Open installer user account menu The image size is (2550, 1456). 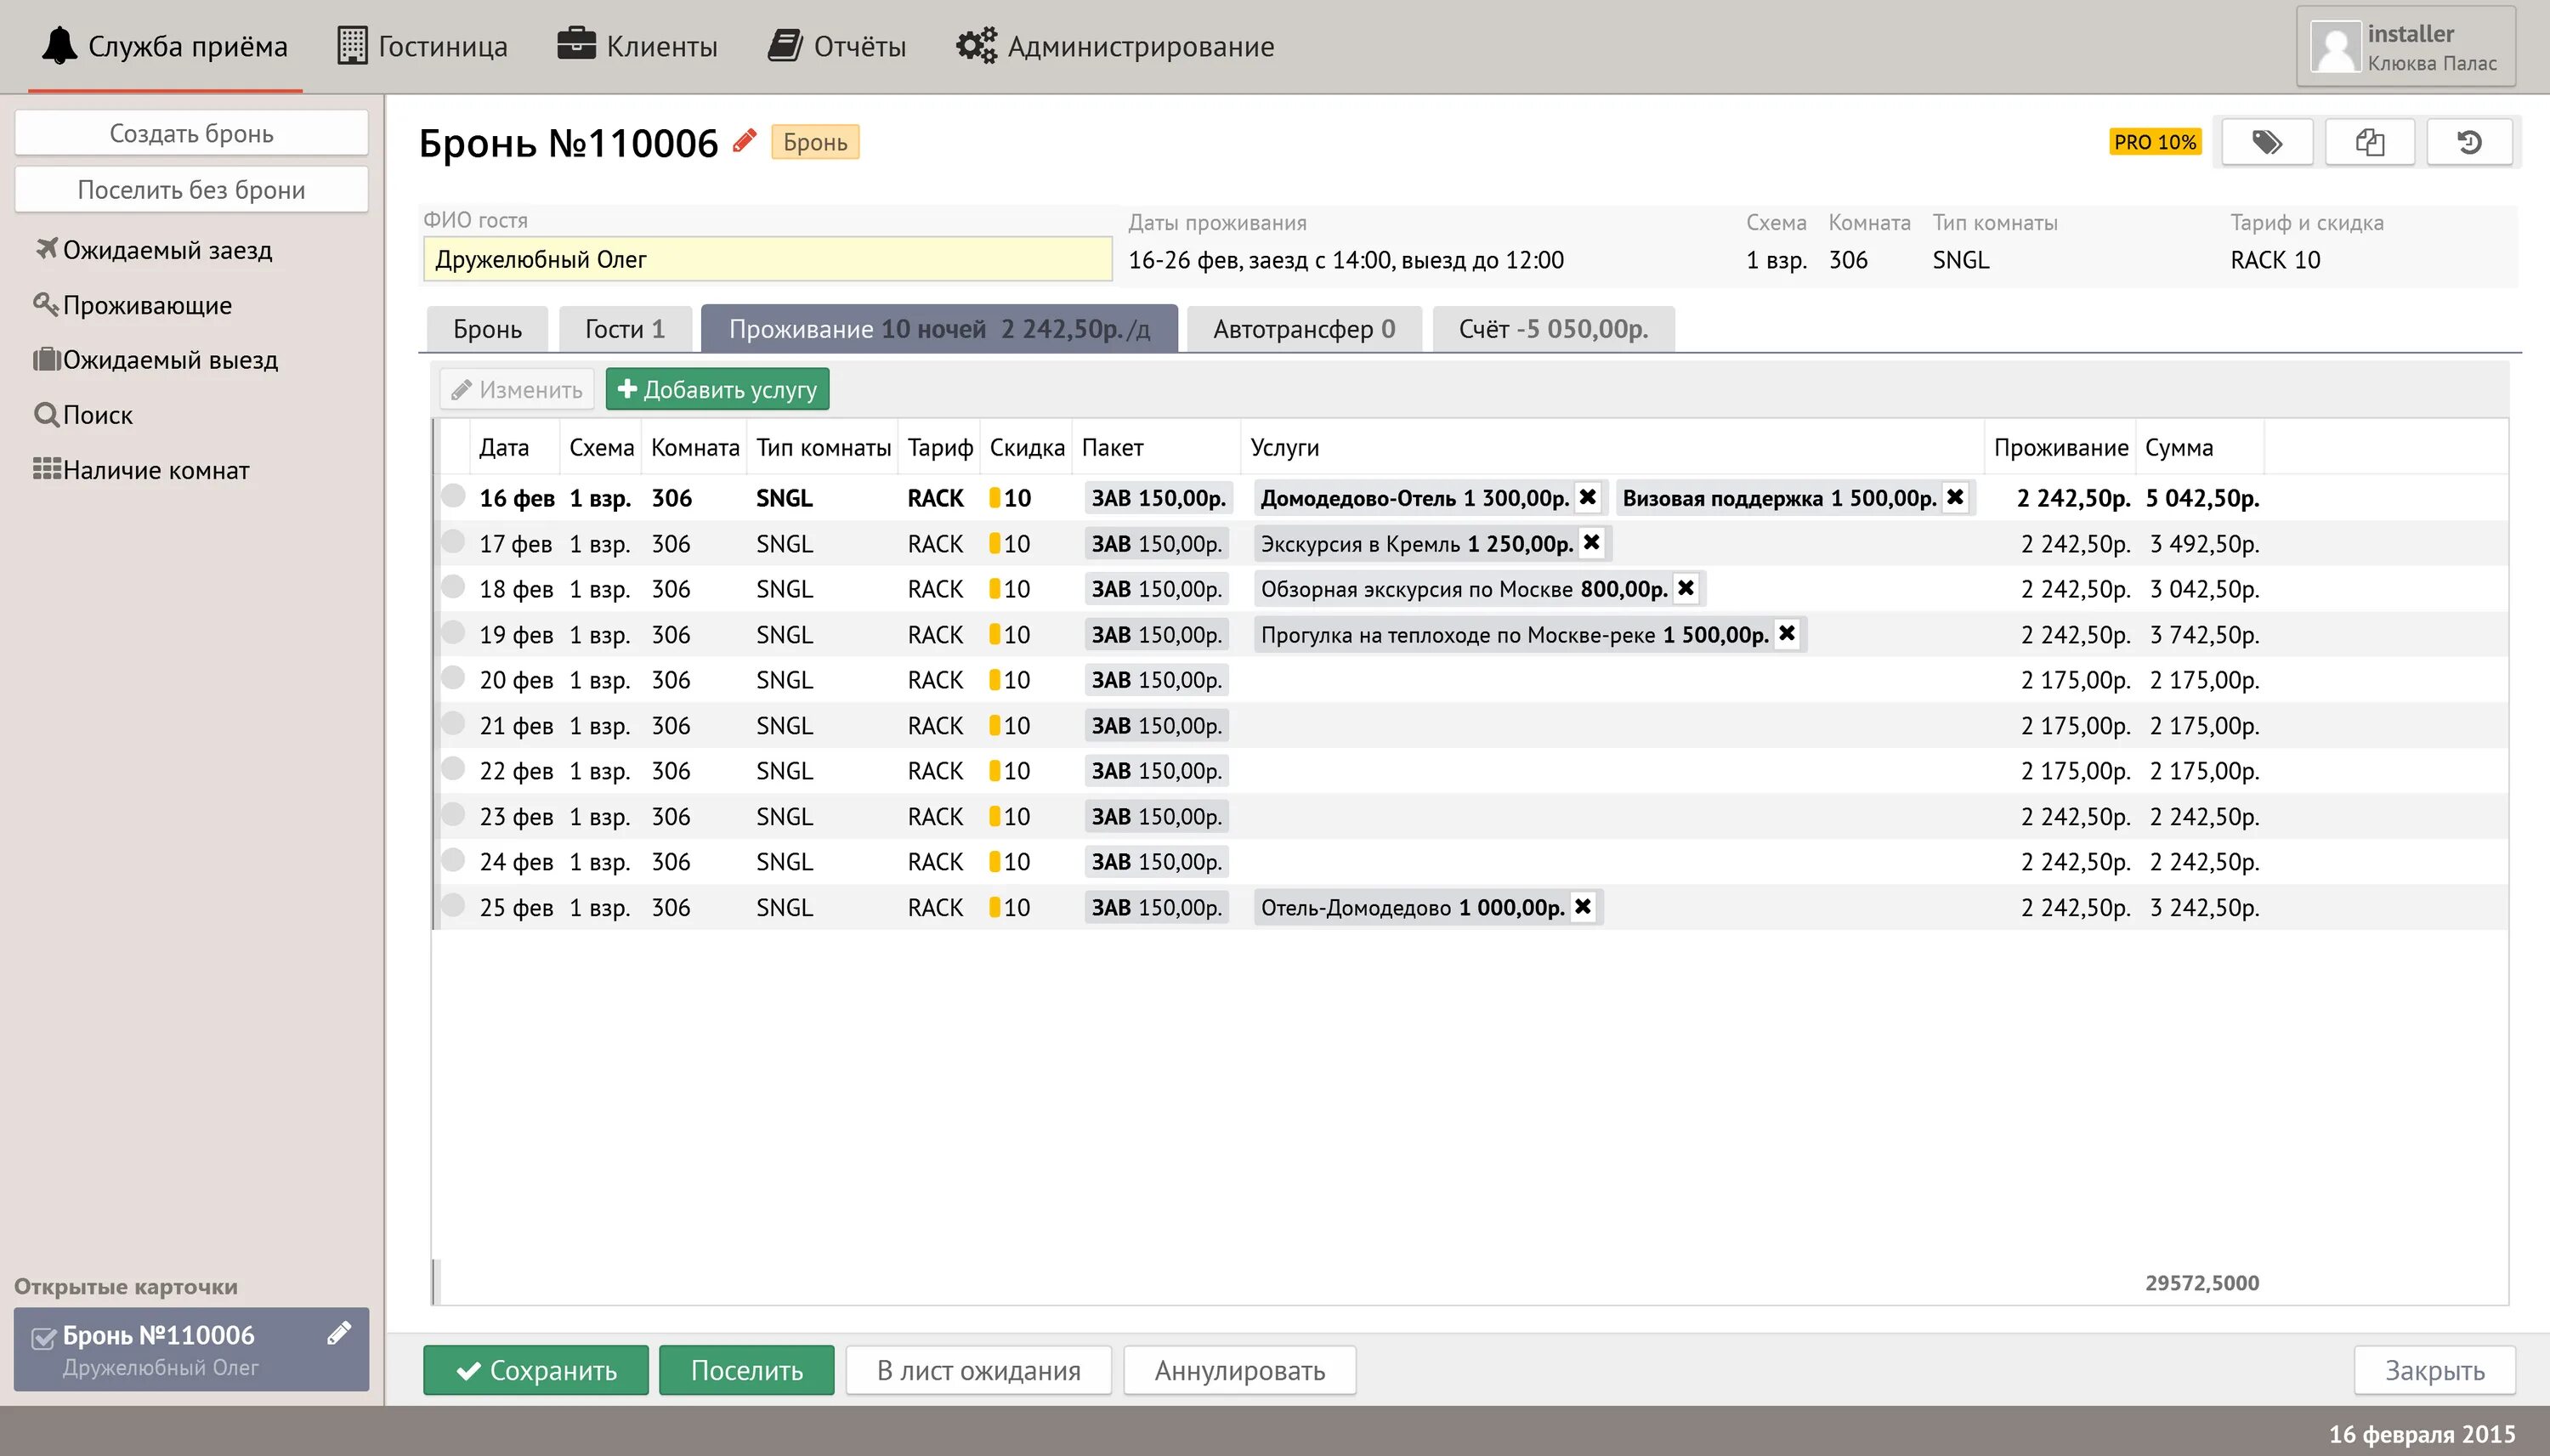point(2405,47)
